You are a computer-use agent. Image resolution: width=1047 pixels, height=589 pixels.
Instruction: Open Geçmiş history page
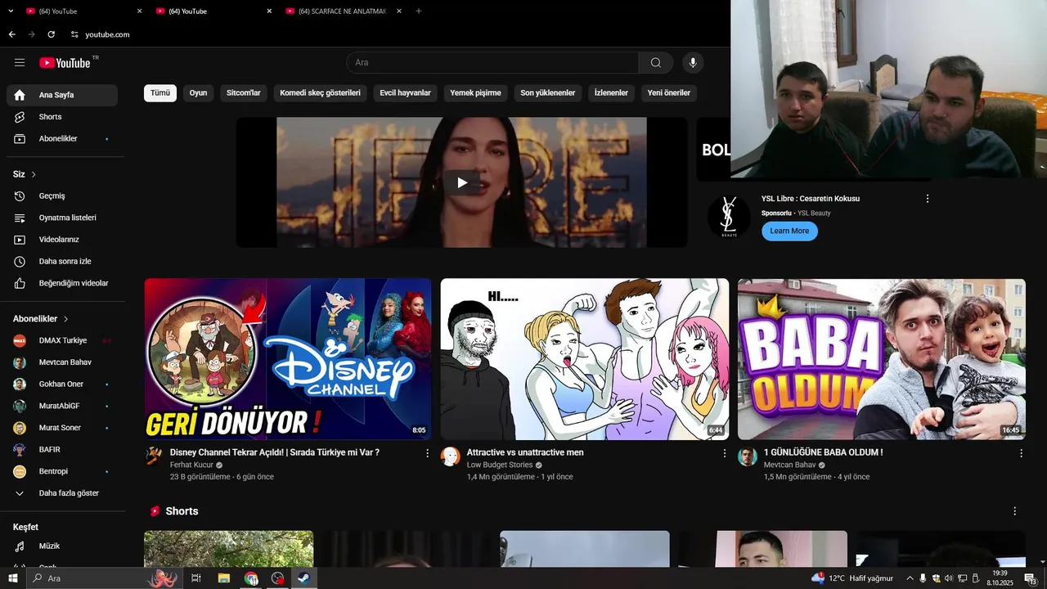(x=62, y=196)
